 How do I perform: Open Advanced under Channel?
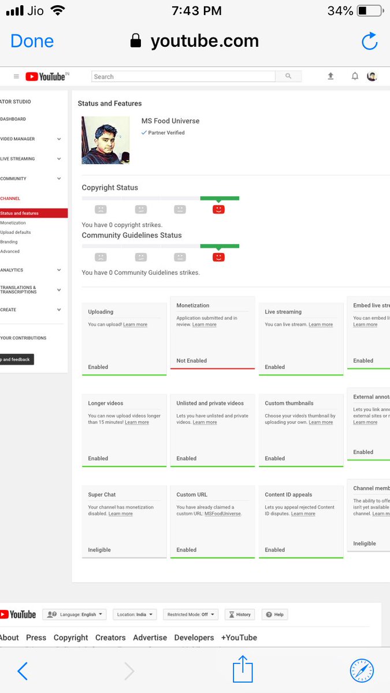[10, 251]
